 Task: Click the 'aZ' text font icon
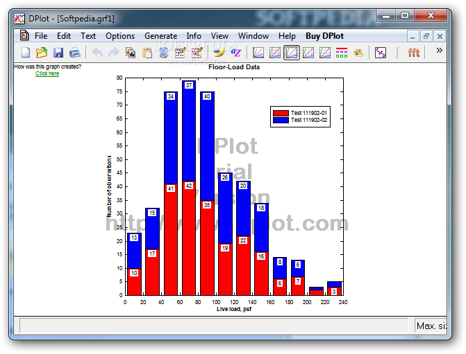tap(236, 53)
